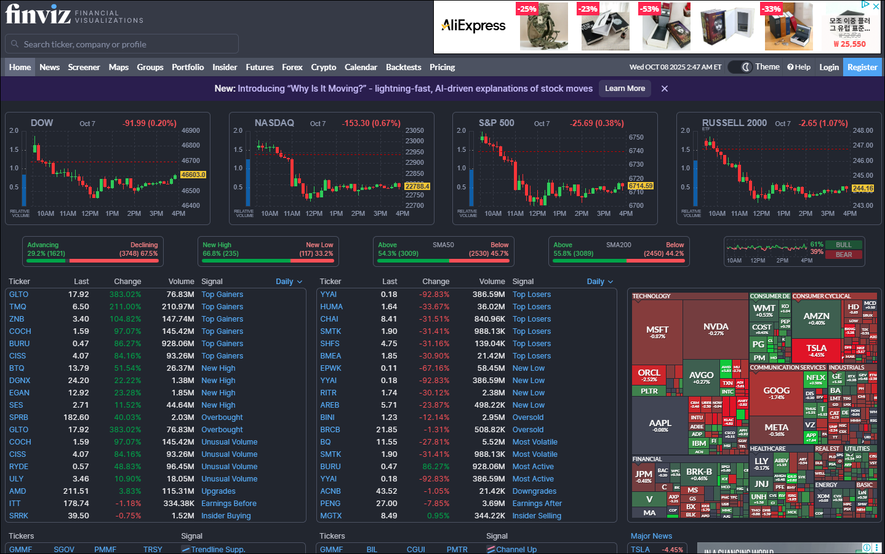The height and width of the screenshot is (554, 885).
Task: Click the Learn More button
Action: pos(625,89)
